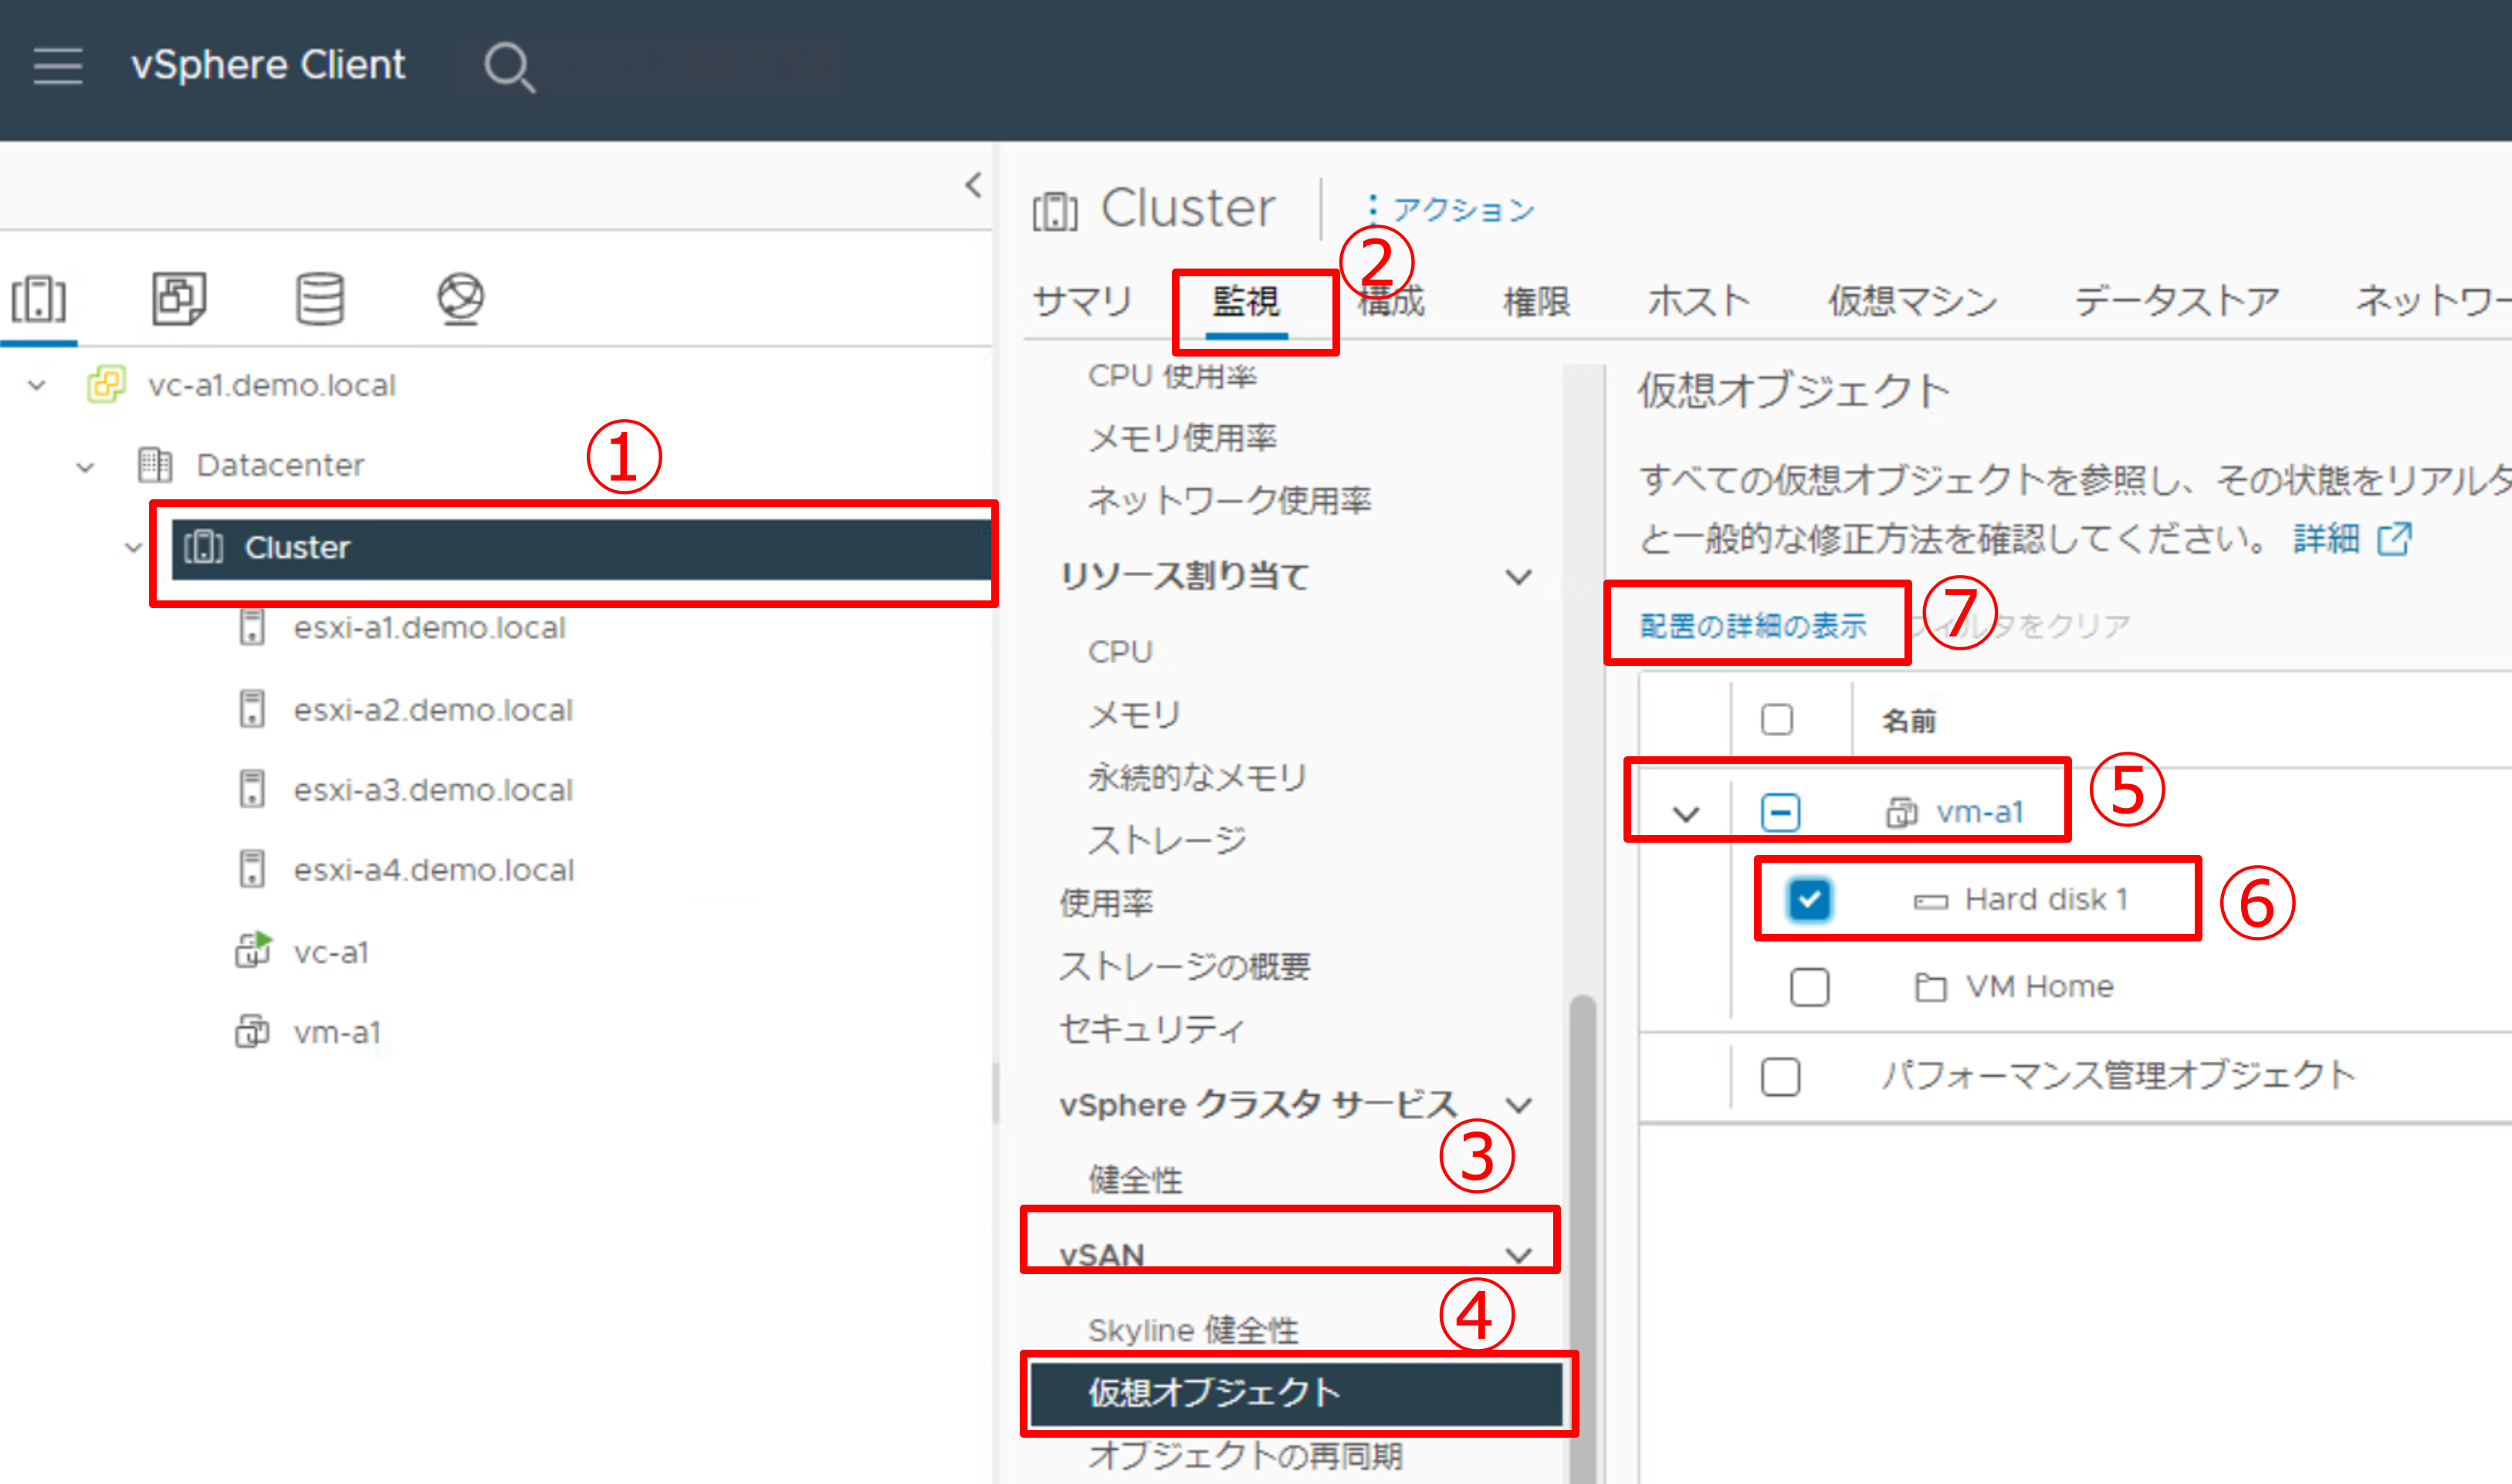Open the ホスト tab
The image size is (2512, 1484).
(1698, 301)
